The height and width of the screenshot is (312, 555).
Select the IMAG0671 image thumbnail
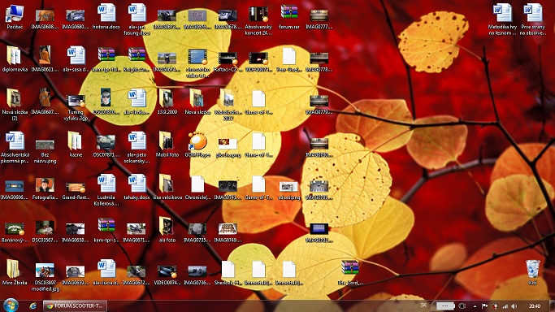(x=137, y=232)
